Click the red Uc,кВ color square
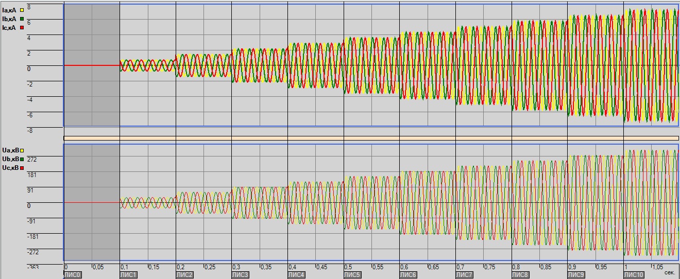 (22, 168)
